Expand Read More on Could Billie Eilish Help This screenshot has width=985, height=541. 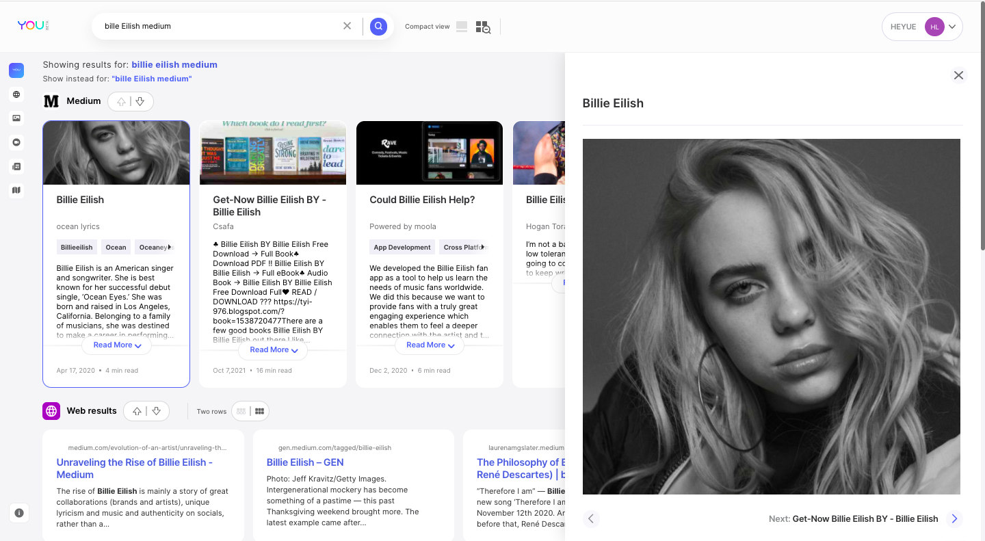coord(430,345)
